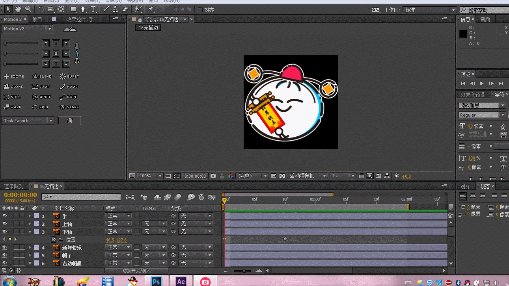Click the timeline zoom slider
This screenshot has height=286, width=509.
click(244, 271)
